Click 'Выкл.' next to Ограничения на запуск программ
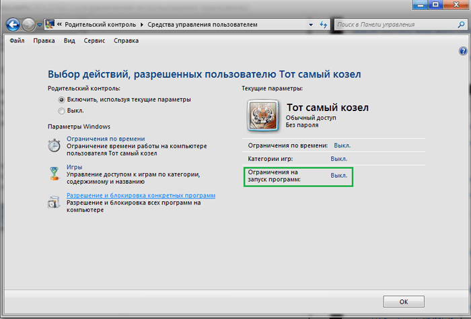The width and height of the screenshot is (471, 319). pos(339,176)
